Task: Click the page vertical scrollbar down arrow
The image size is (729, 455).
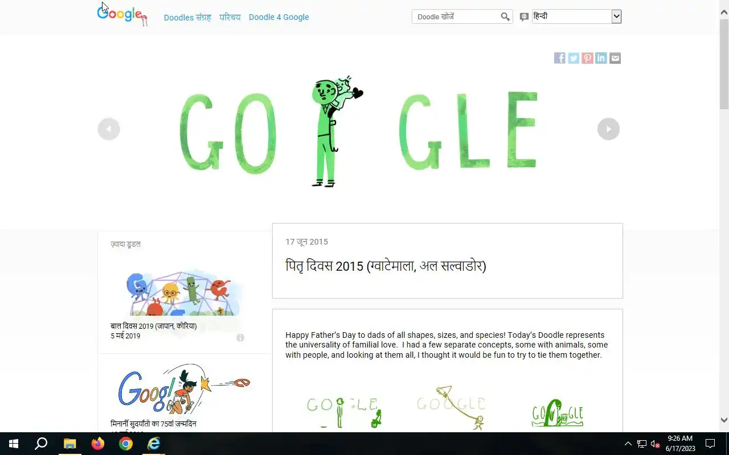Action: (x=724, y=420)
